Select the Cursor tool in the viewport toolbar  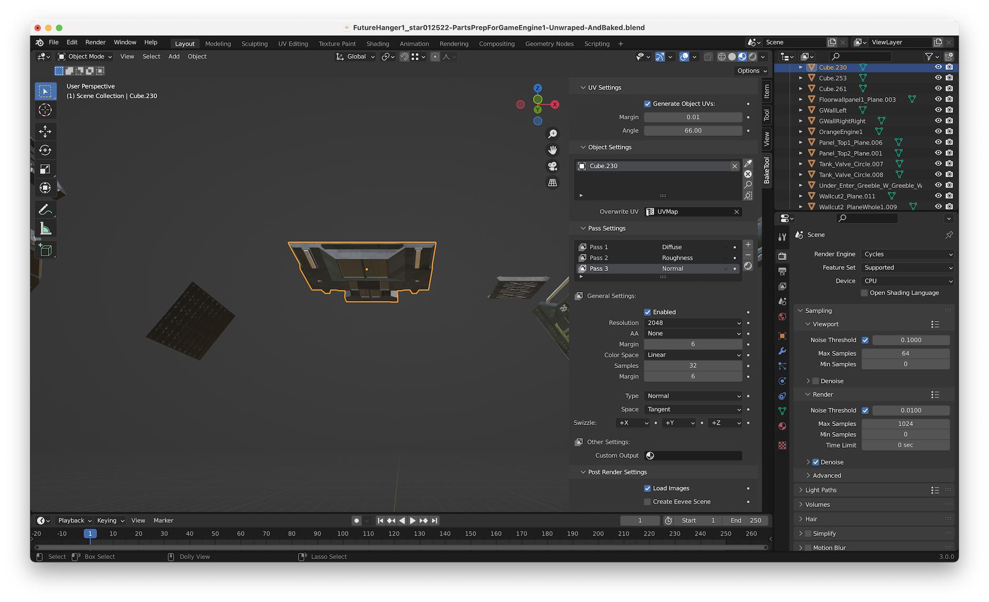click(45, 110)
